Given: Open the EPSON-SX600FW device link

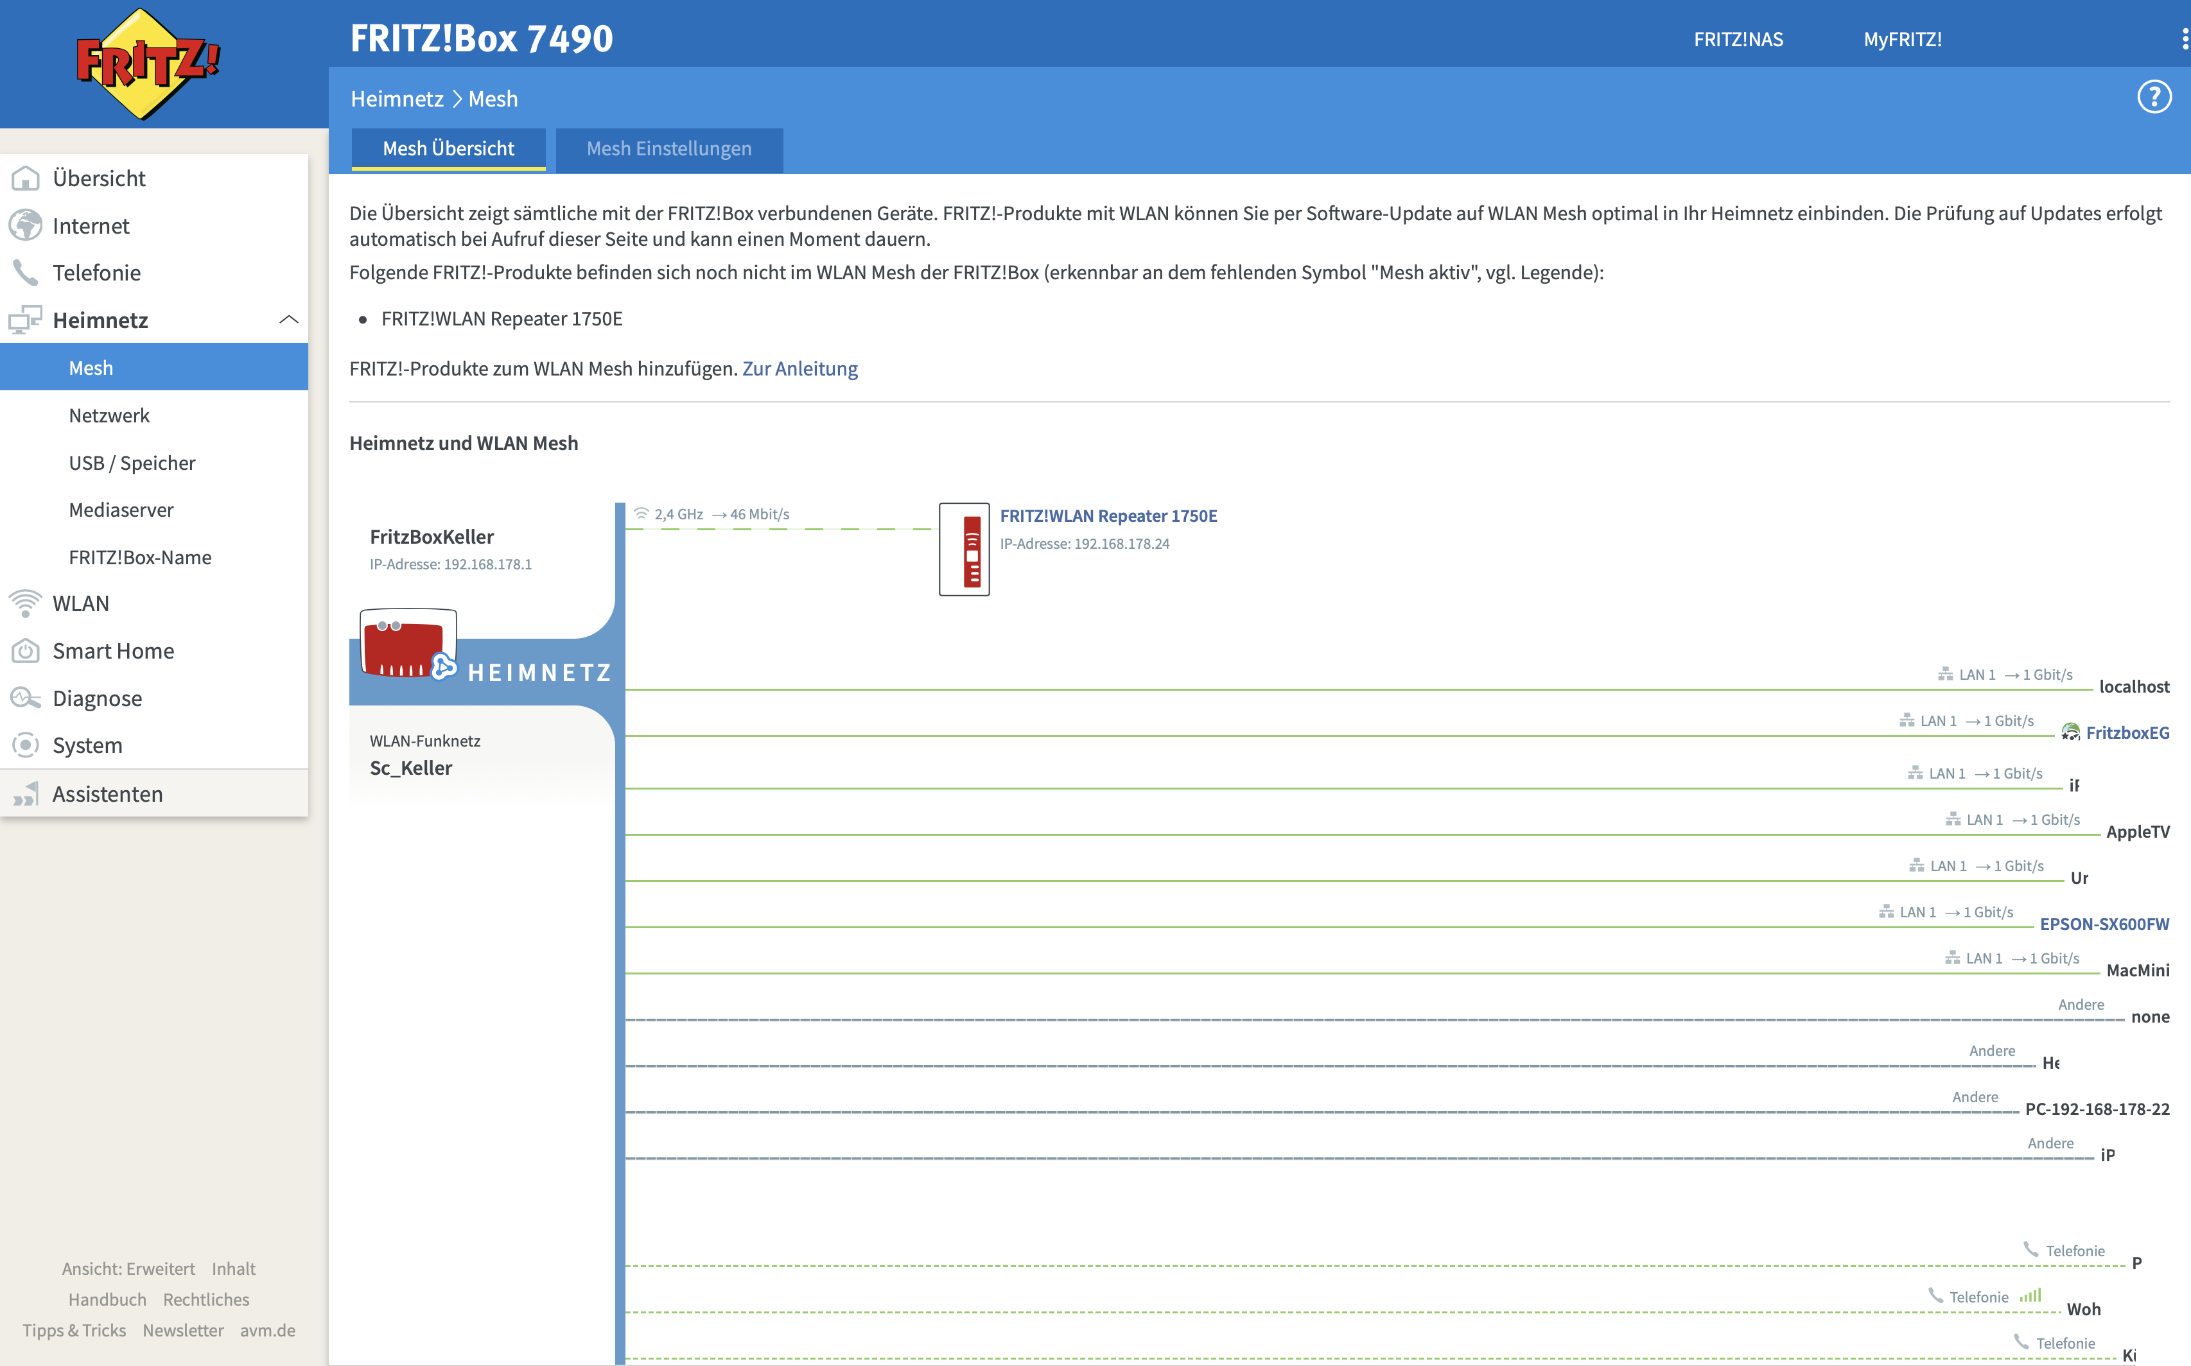Looking at the screenshot, I should click(2104, 924).
